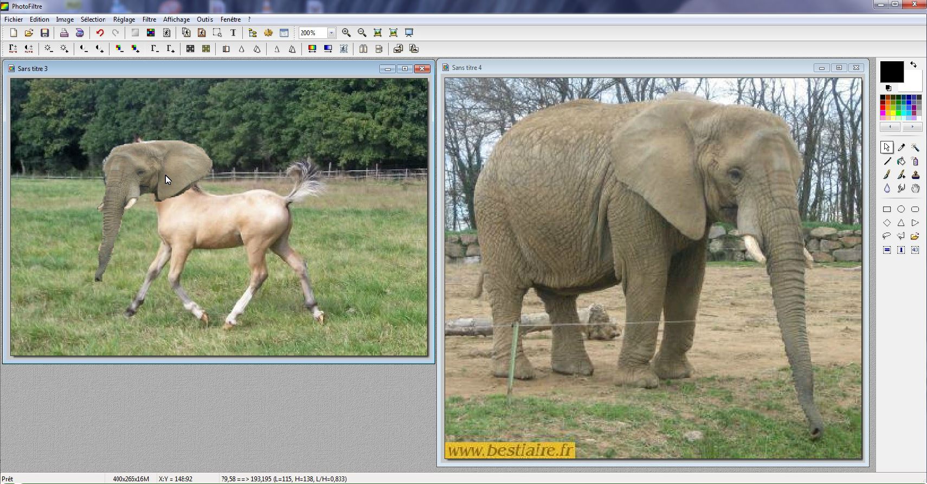
Task: Decrease brightness with sun minus icon
Action: (x=48, y=49)
